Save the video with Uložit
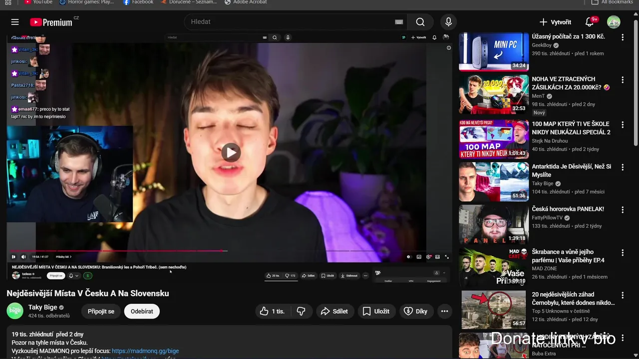 (376, 311)
